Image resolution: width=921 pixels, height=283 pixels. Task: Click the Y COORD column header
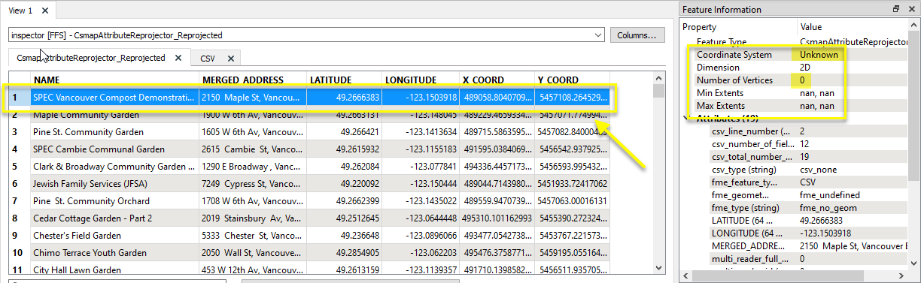[571, 80]
